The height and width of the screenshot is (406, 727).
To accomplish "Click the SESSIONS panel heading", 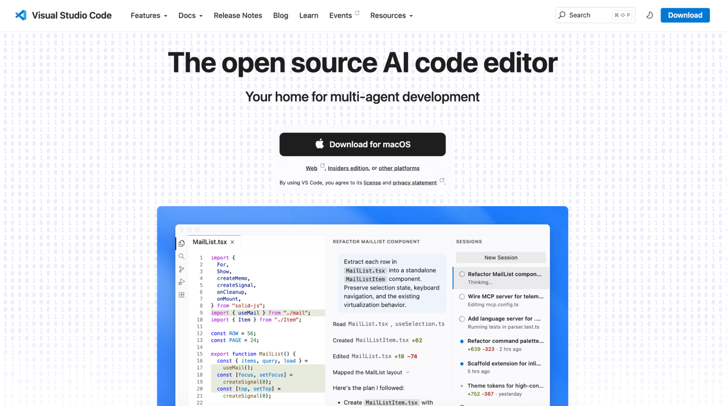I will point(469,242).
